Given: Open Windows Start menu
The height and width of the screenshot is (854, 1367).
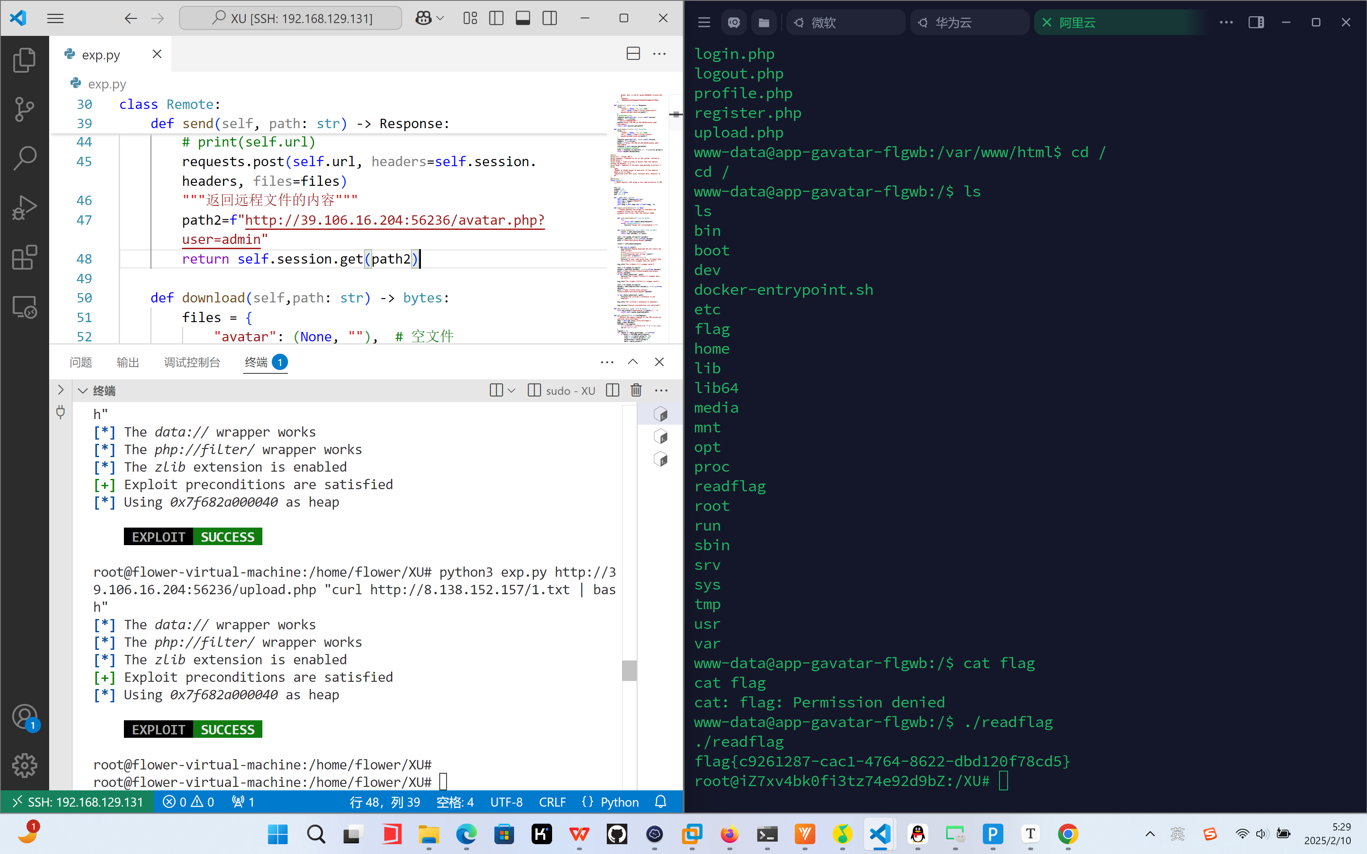Looking at the screenshot, I should pos(277,834).
